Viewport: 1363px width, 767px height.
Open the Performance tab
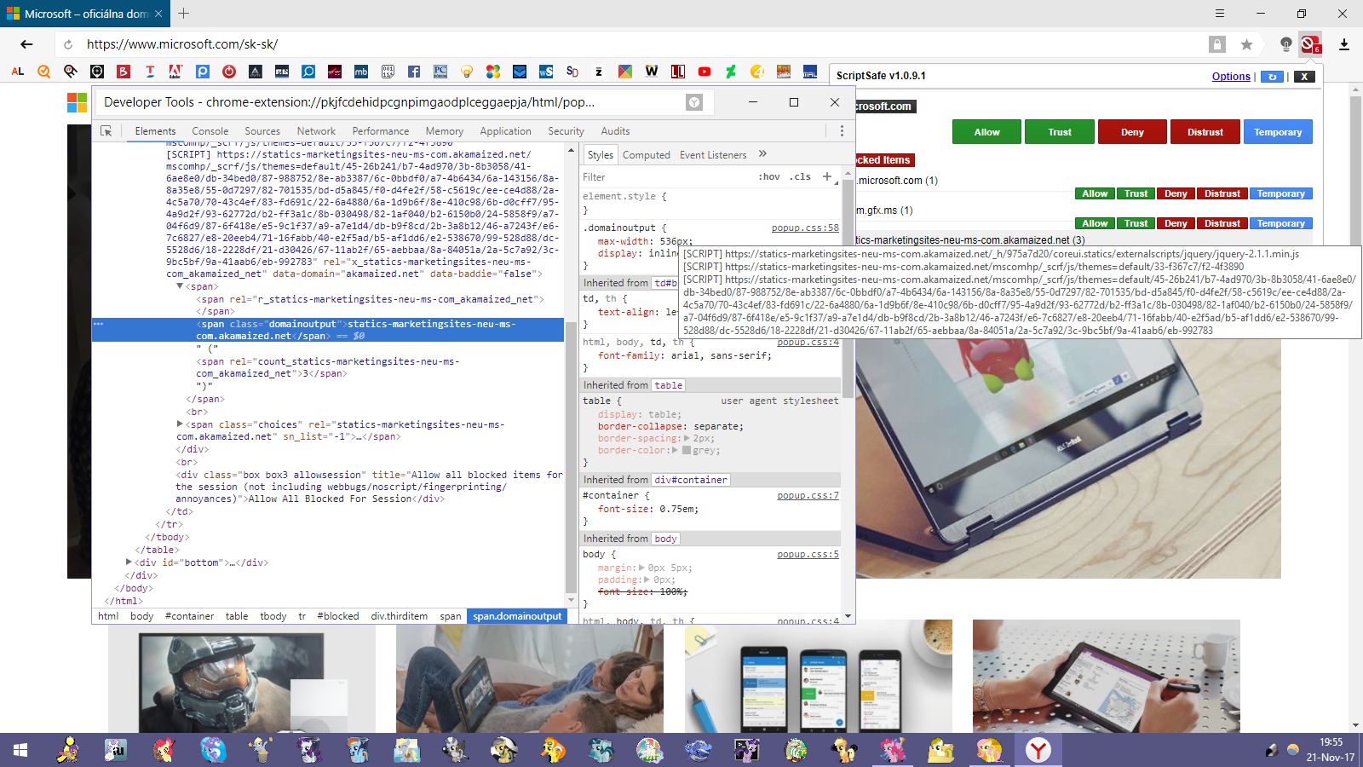pyautogui.click(x=381, y=131)
